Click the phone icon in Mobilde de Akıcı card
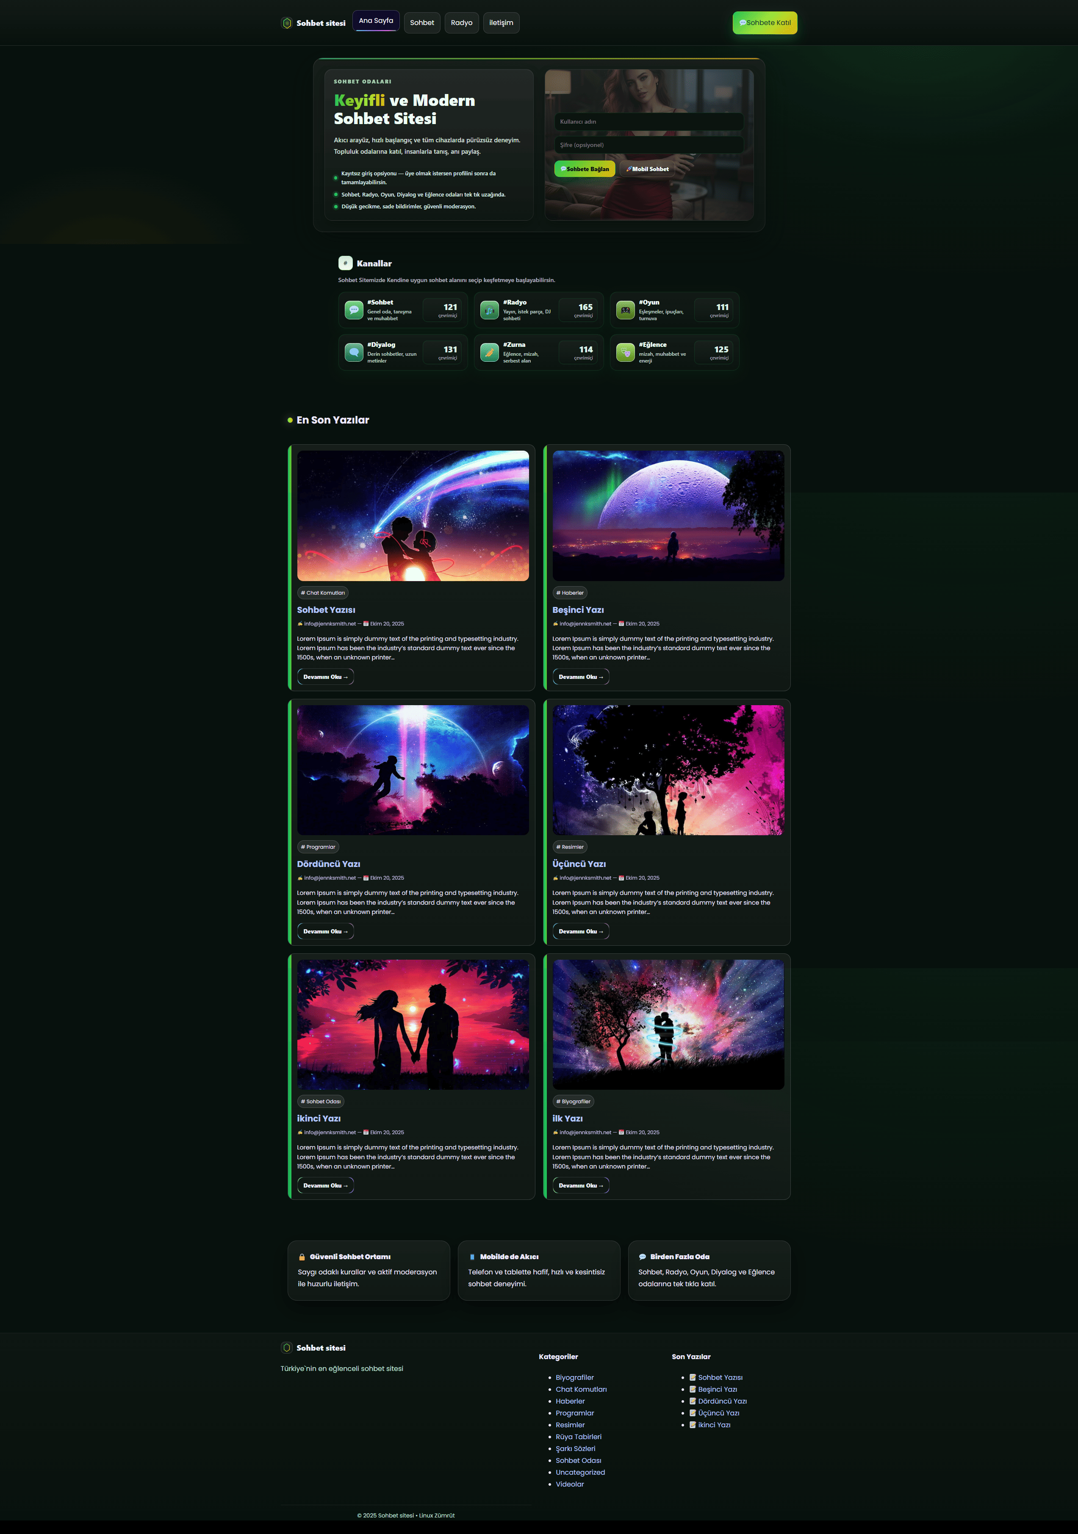 click(472, 1256)
